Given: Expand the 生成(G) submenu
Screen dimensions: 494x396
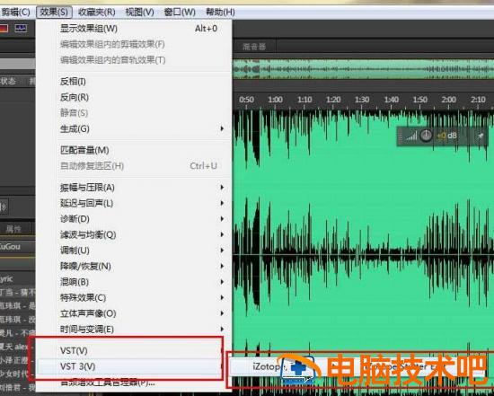Looking at the screenshot, I should pyautogui.click(x=135, y=128).
